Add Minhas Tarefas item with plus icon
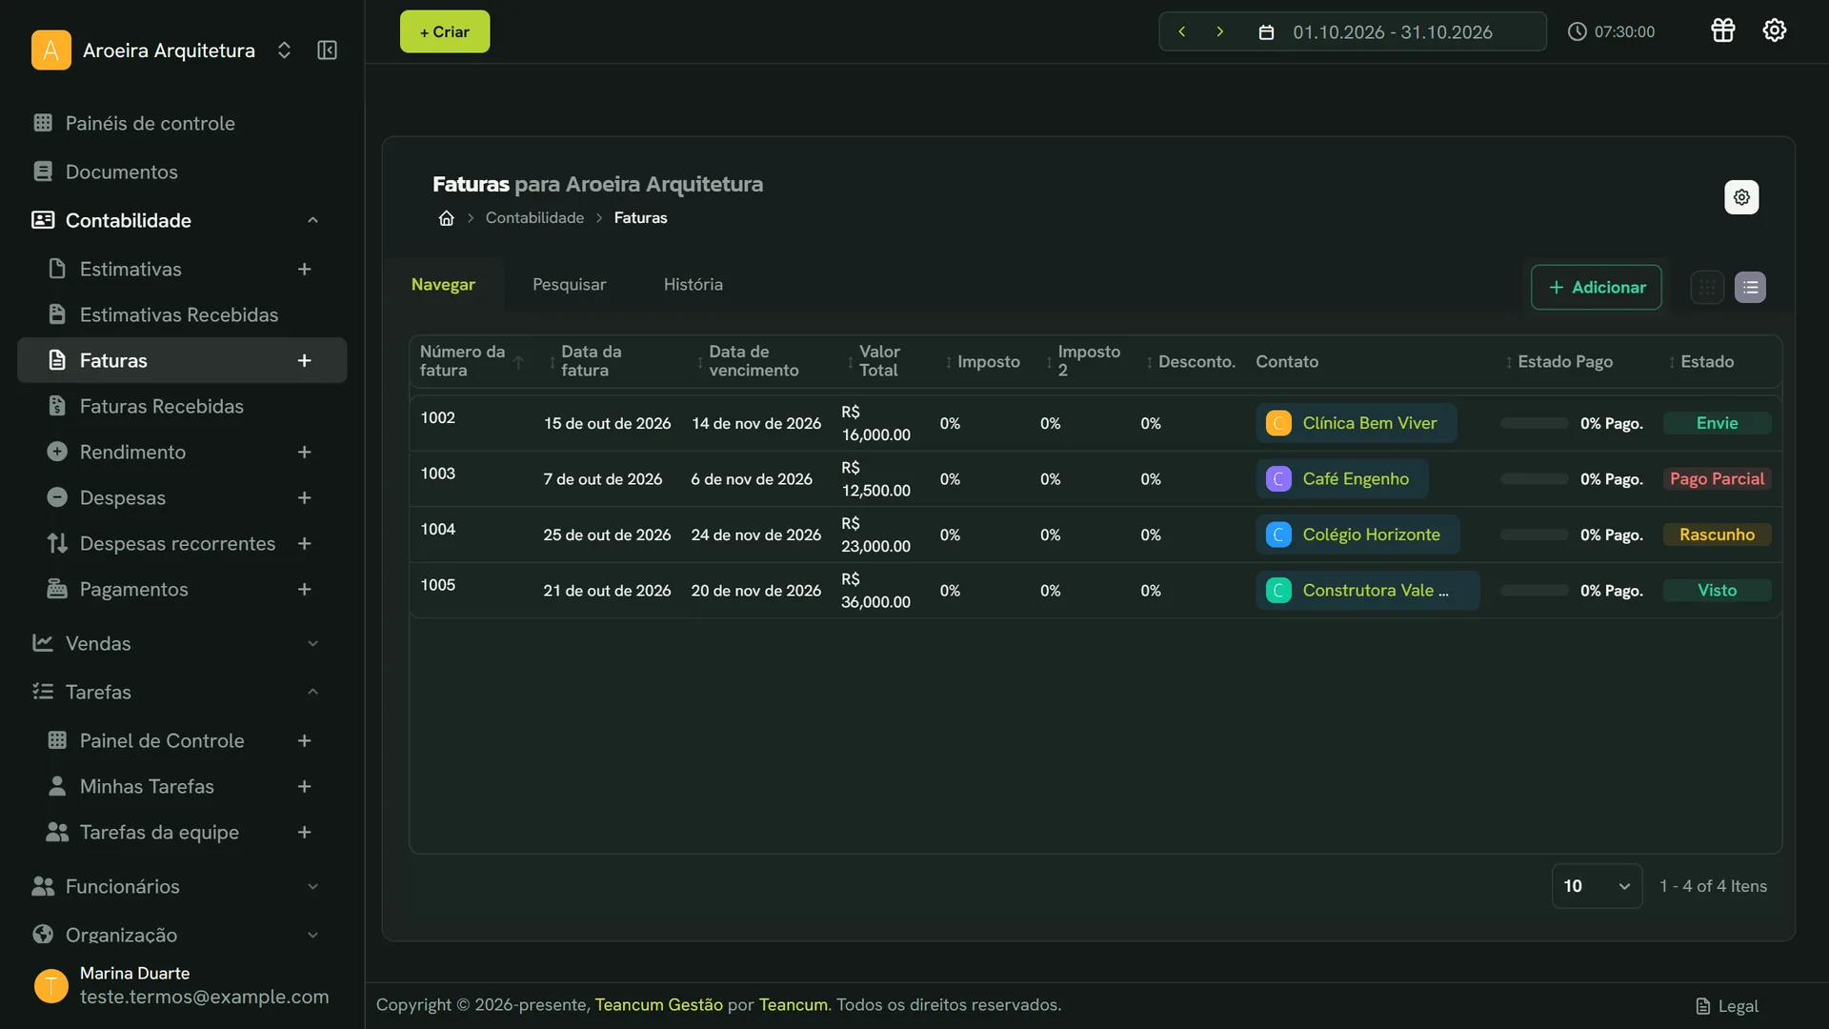Screen dimensions: 1829x1029 tap(304, 787)
